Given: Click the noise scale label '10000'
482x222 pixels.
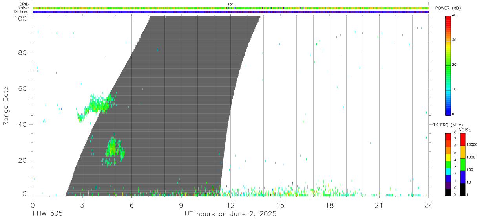Looking at the screenshot, I should 472,144.
